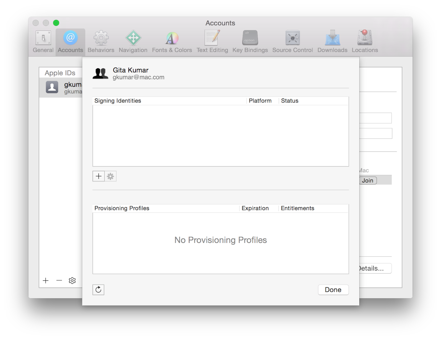Viewport: 441px width, 340px height.
Task: Sort by Provisioning Profiles column header
Action: tap(166, 208)
